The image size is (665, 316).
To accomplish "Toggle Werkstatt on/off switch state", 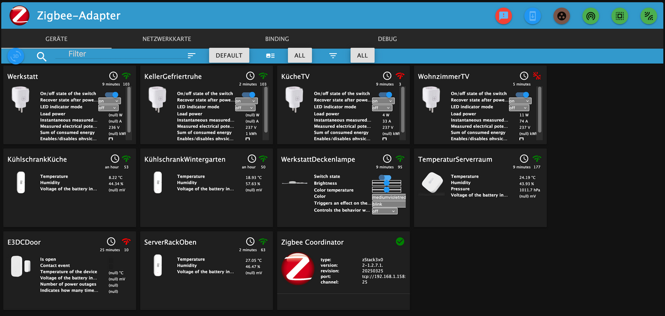I will [x=112, y=94].
